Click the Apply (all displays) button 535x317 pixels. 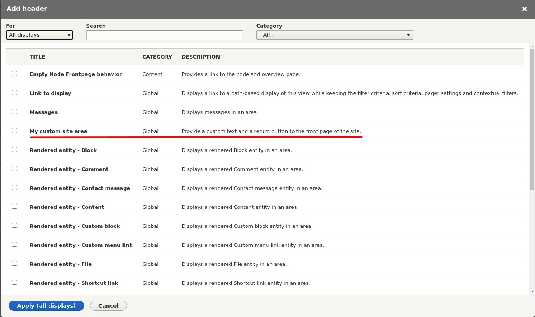pos(46,306)
